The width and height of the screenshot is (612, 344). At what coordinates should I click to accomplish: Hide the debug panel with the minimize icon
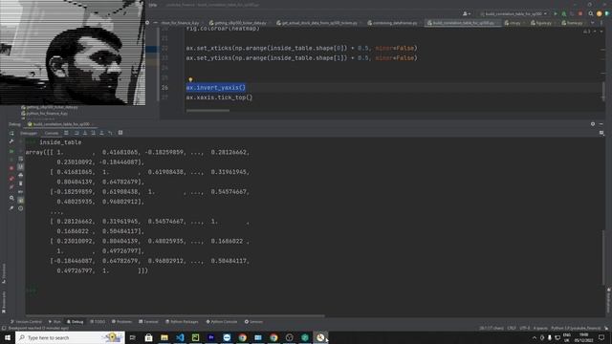(x=601, y=124)
